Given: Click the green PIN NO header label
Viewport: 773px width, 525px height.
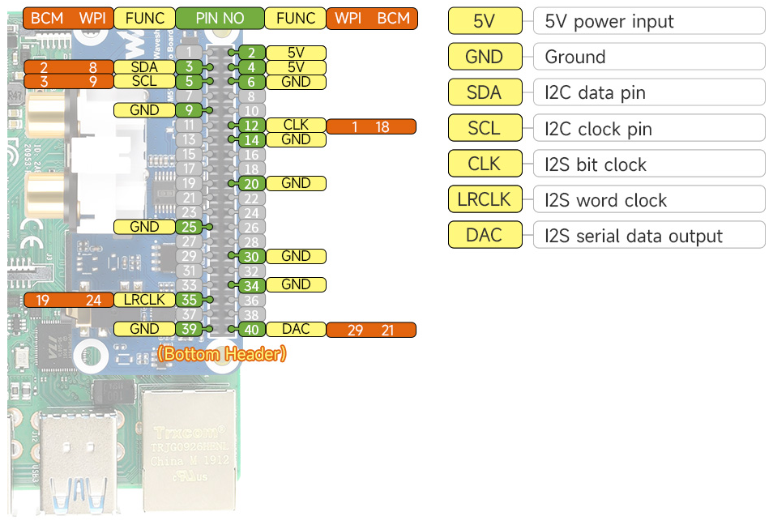Looking at the screenshot, I should pos(220,18).
